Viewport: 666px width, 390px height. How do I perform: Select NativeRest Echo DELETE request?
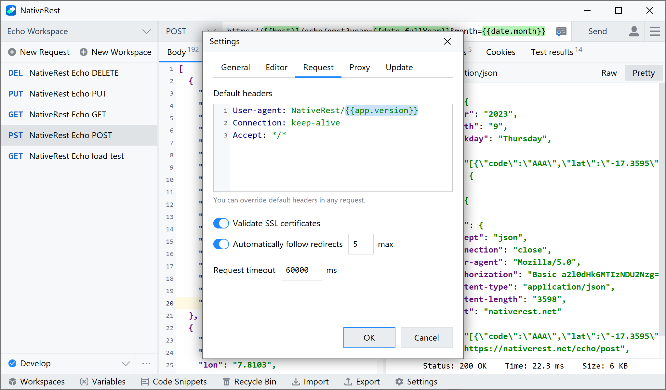[79, 73]
